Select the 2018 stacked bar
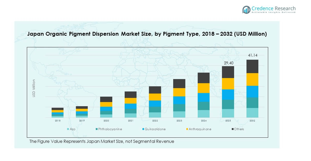 [x=57, y=112]
